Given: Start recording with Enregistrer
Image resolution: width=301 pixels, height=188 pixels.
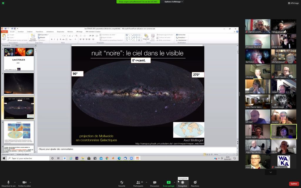Looking at the screenshot, I should 183,184.
